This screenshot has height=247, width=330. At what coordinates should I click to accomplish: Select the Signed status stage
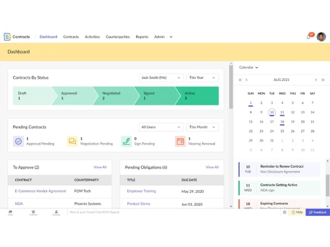click(x=157, y=96)
